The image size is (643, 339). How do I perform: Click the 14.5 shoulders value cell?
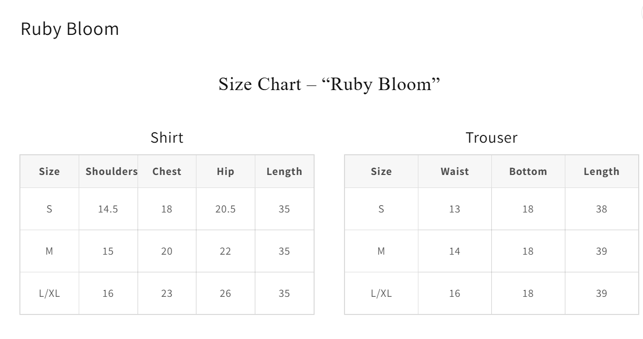click(x=108, y=209)
